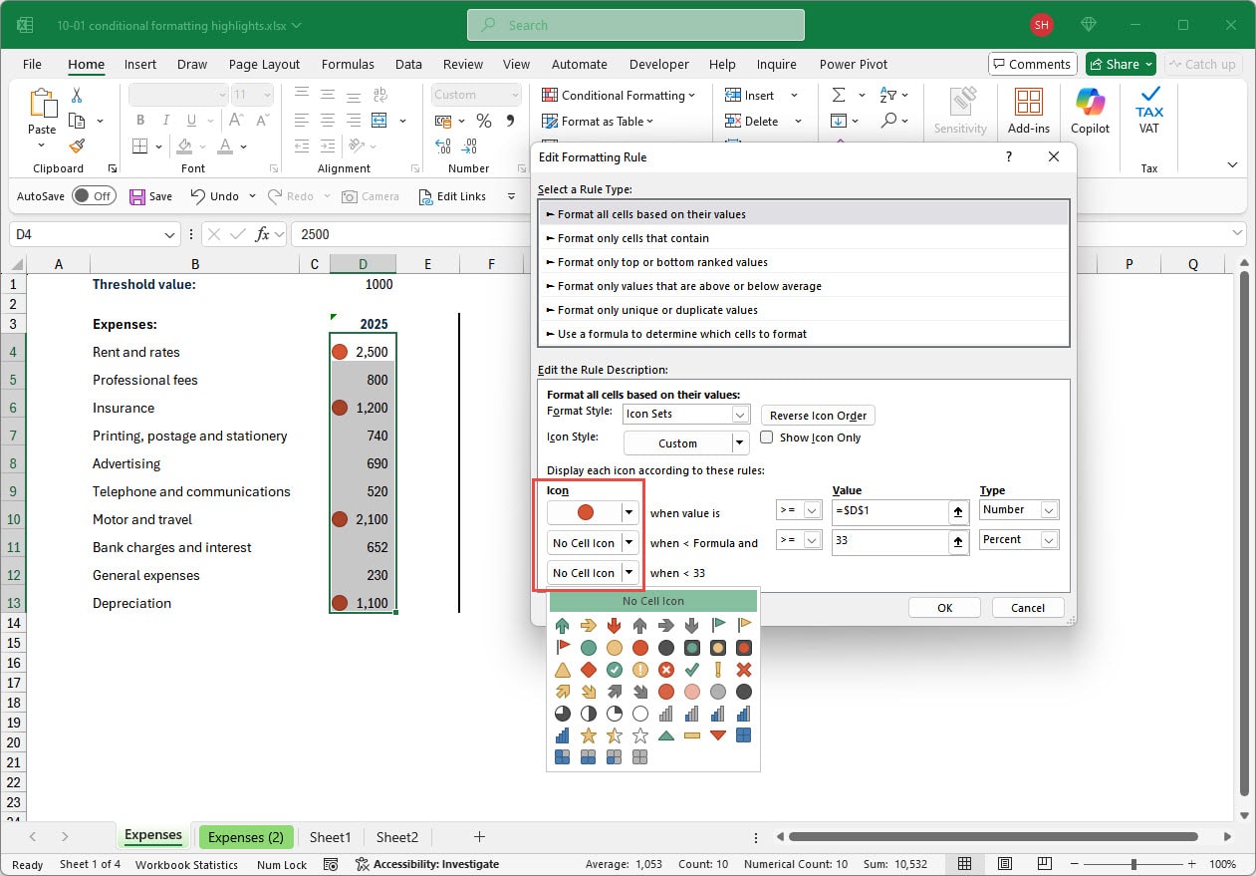The height and width of the screenshot is (876, 1256).
Task: Enable the Show Icon Only checkbox
Action: pos(767,438)
